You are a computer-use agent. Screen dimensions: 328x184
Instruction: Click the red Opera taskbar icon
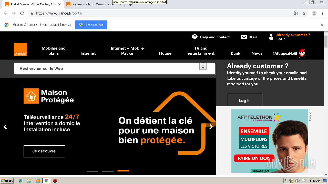pos(55,181)
